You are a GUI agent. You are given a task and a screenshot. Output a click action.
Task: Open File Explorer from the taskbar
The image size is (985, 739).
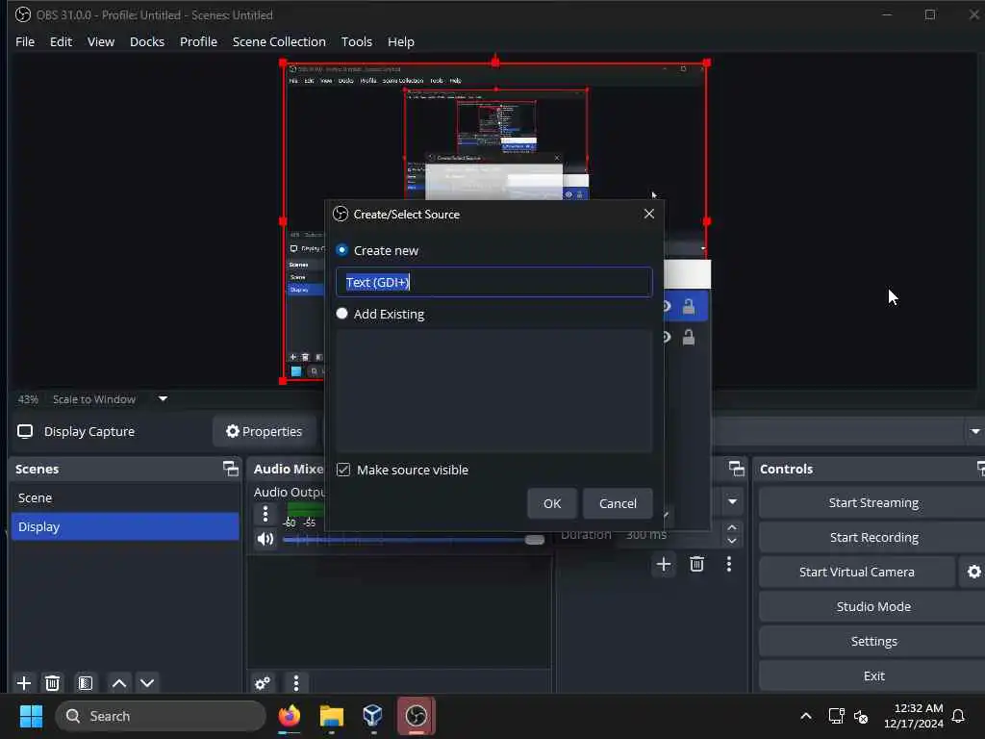click(331, 716)
